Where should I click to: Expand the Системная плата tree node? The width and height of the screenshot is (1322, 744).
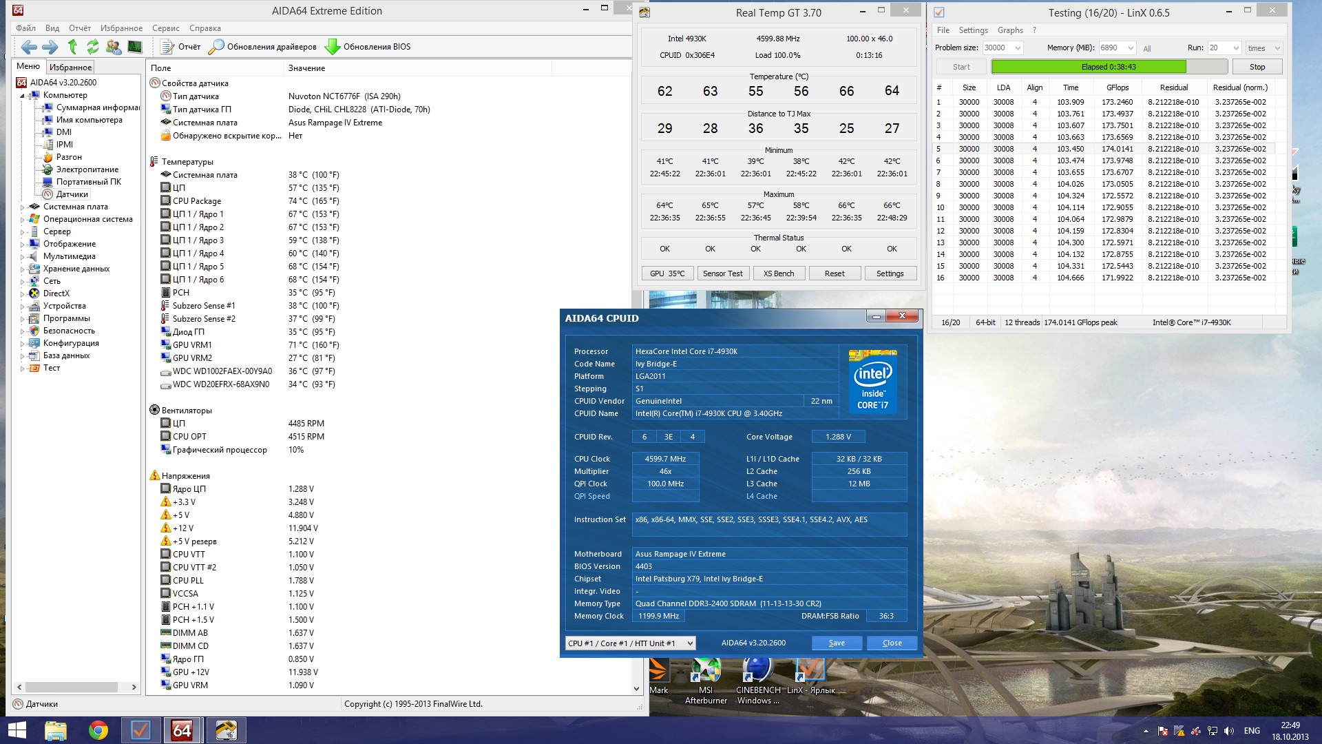(x=22, y=207)
